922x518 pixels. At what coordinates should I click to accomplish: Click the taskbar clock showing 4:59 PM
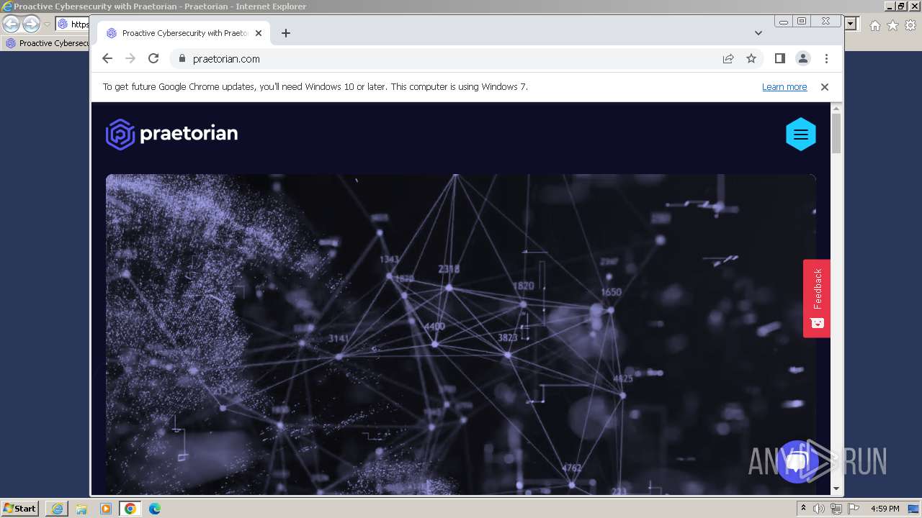[885, 509]
